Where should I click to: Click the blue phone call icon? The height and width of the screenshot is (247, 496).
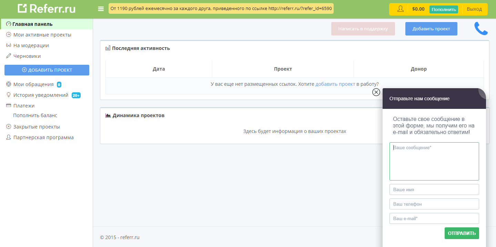pyautogui.click(x=481, y=29)
